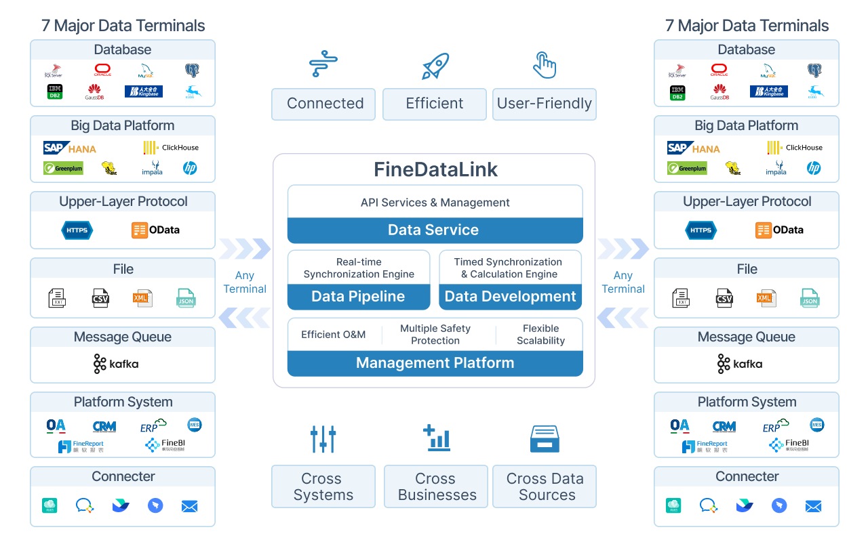Select the GaussDB icon

pyautogui.click(x=94, y=91)
